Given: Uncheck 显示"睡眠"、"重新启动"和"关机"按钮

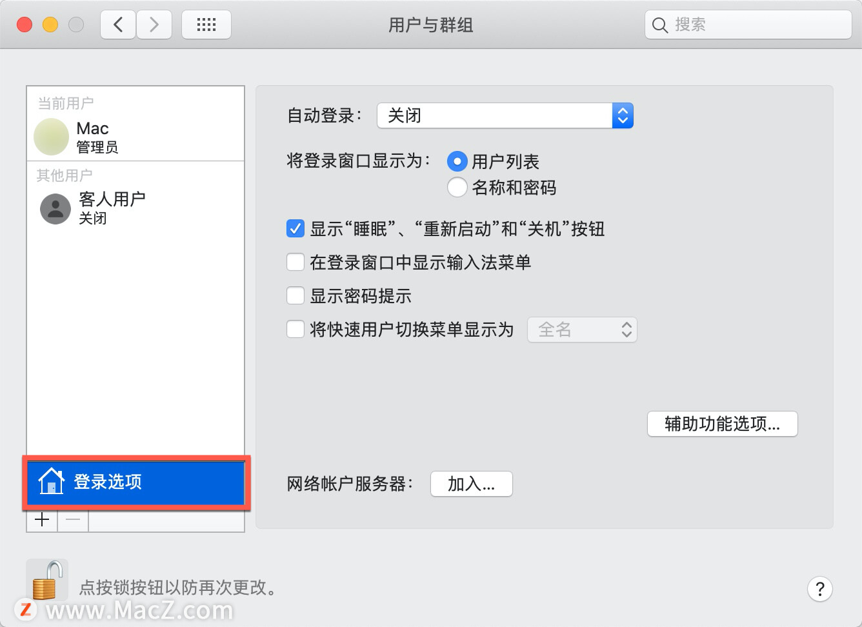Looking at the screenshot, I should [x=295, y=228].
